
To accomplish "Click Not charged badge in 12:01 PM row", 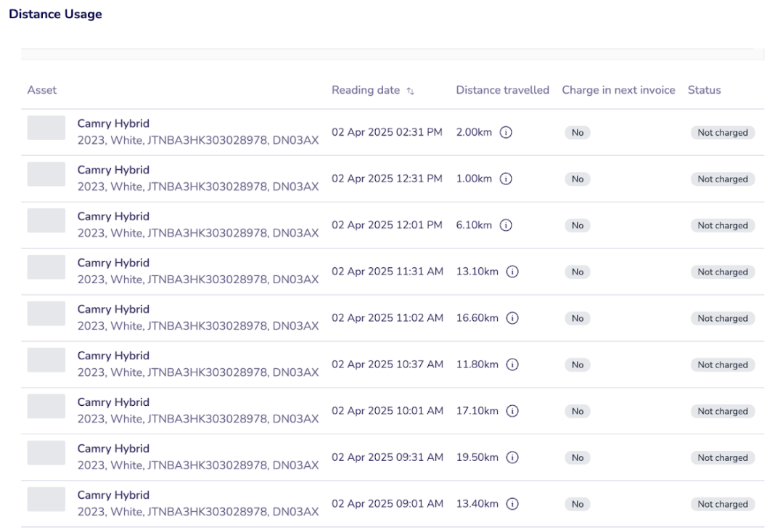I will 722,226.
